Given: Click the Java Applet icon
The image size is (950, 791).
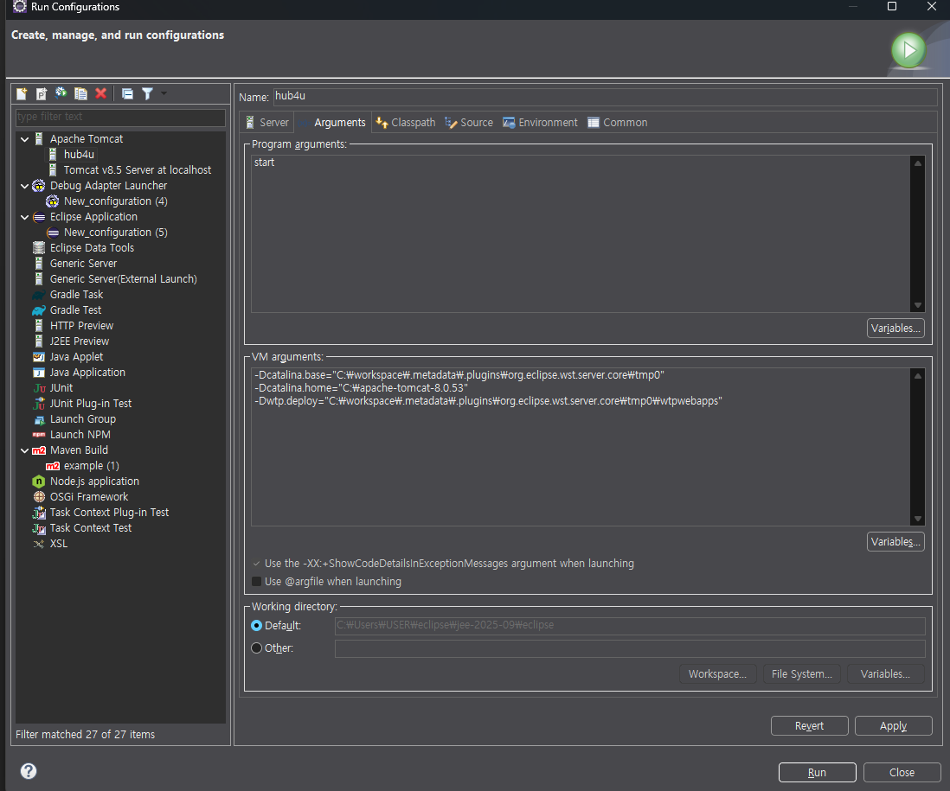Looking at the screenshot, I should (x=39, y=356).
